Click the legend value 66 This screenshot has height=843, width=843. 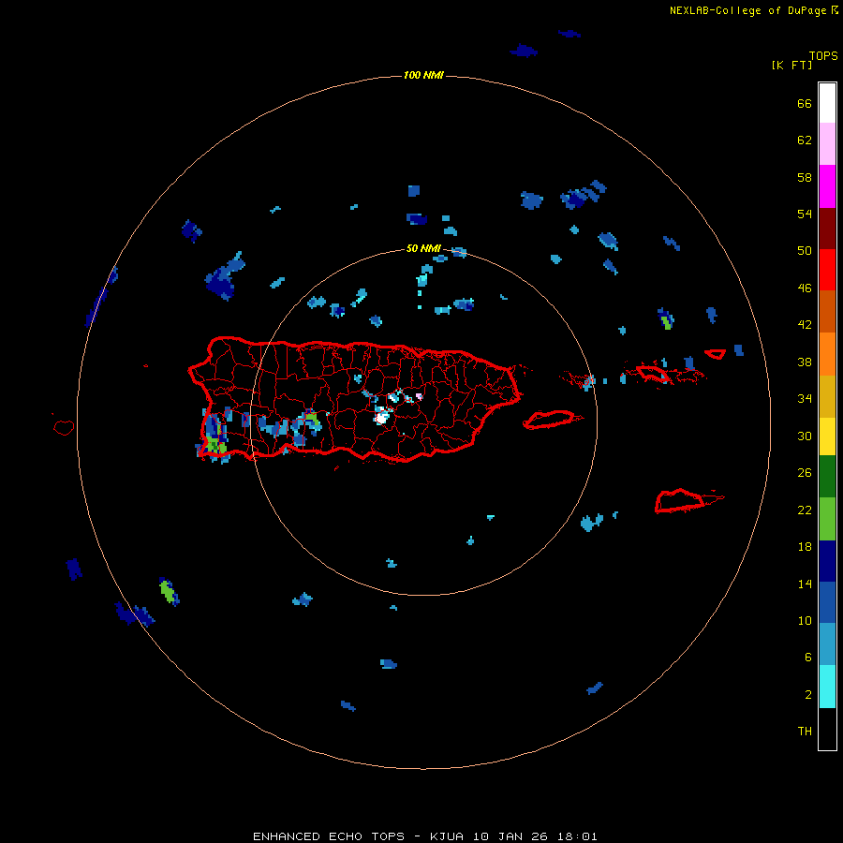tap(805, 103)
